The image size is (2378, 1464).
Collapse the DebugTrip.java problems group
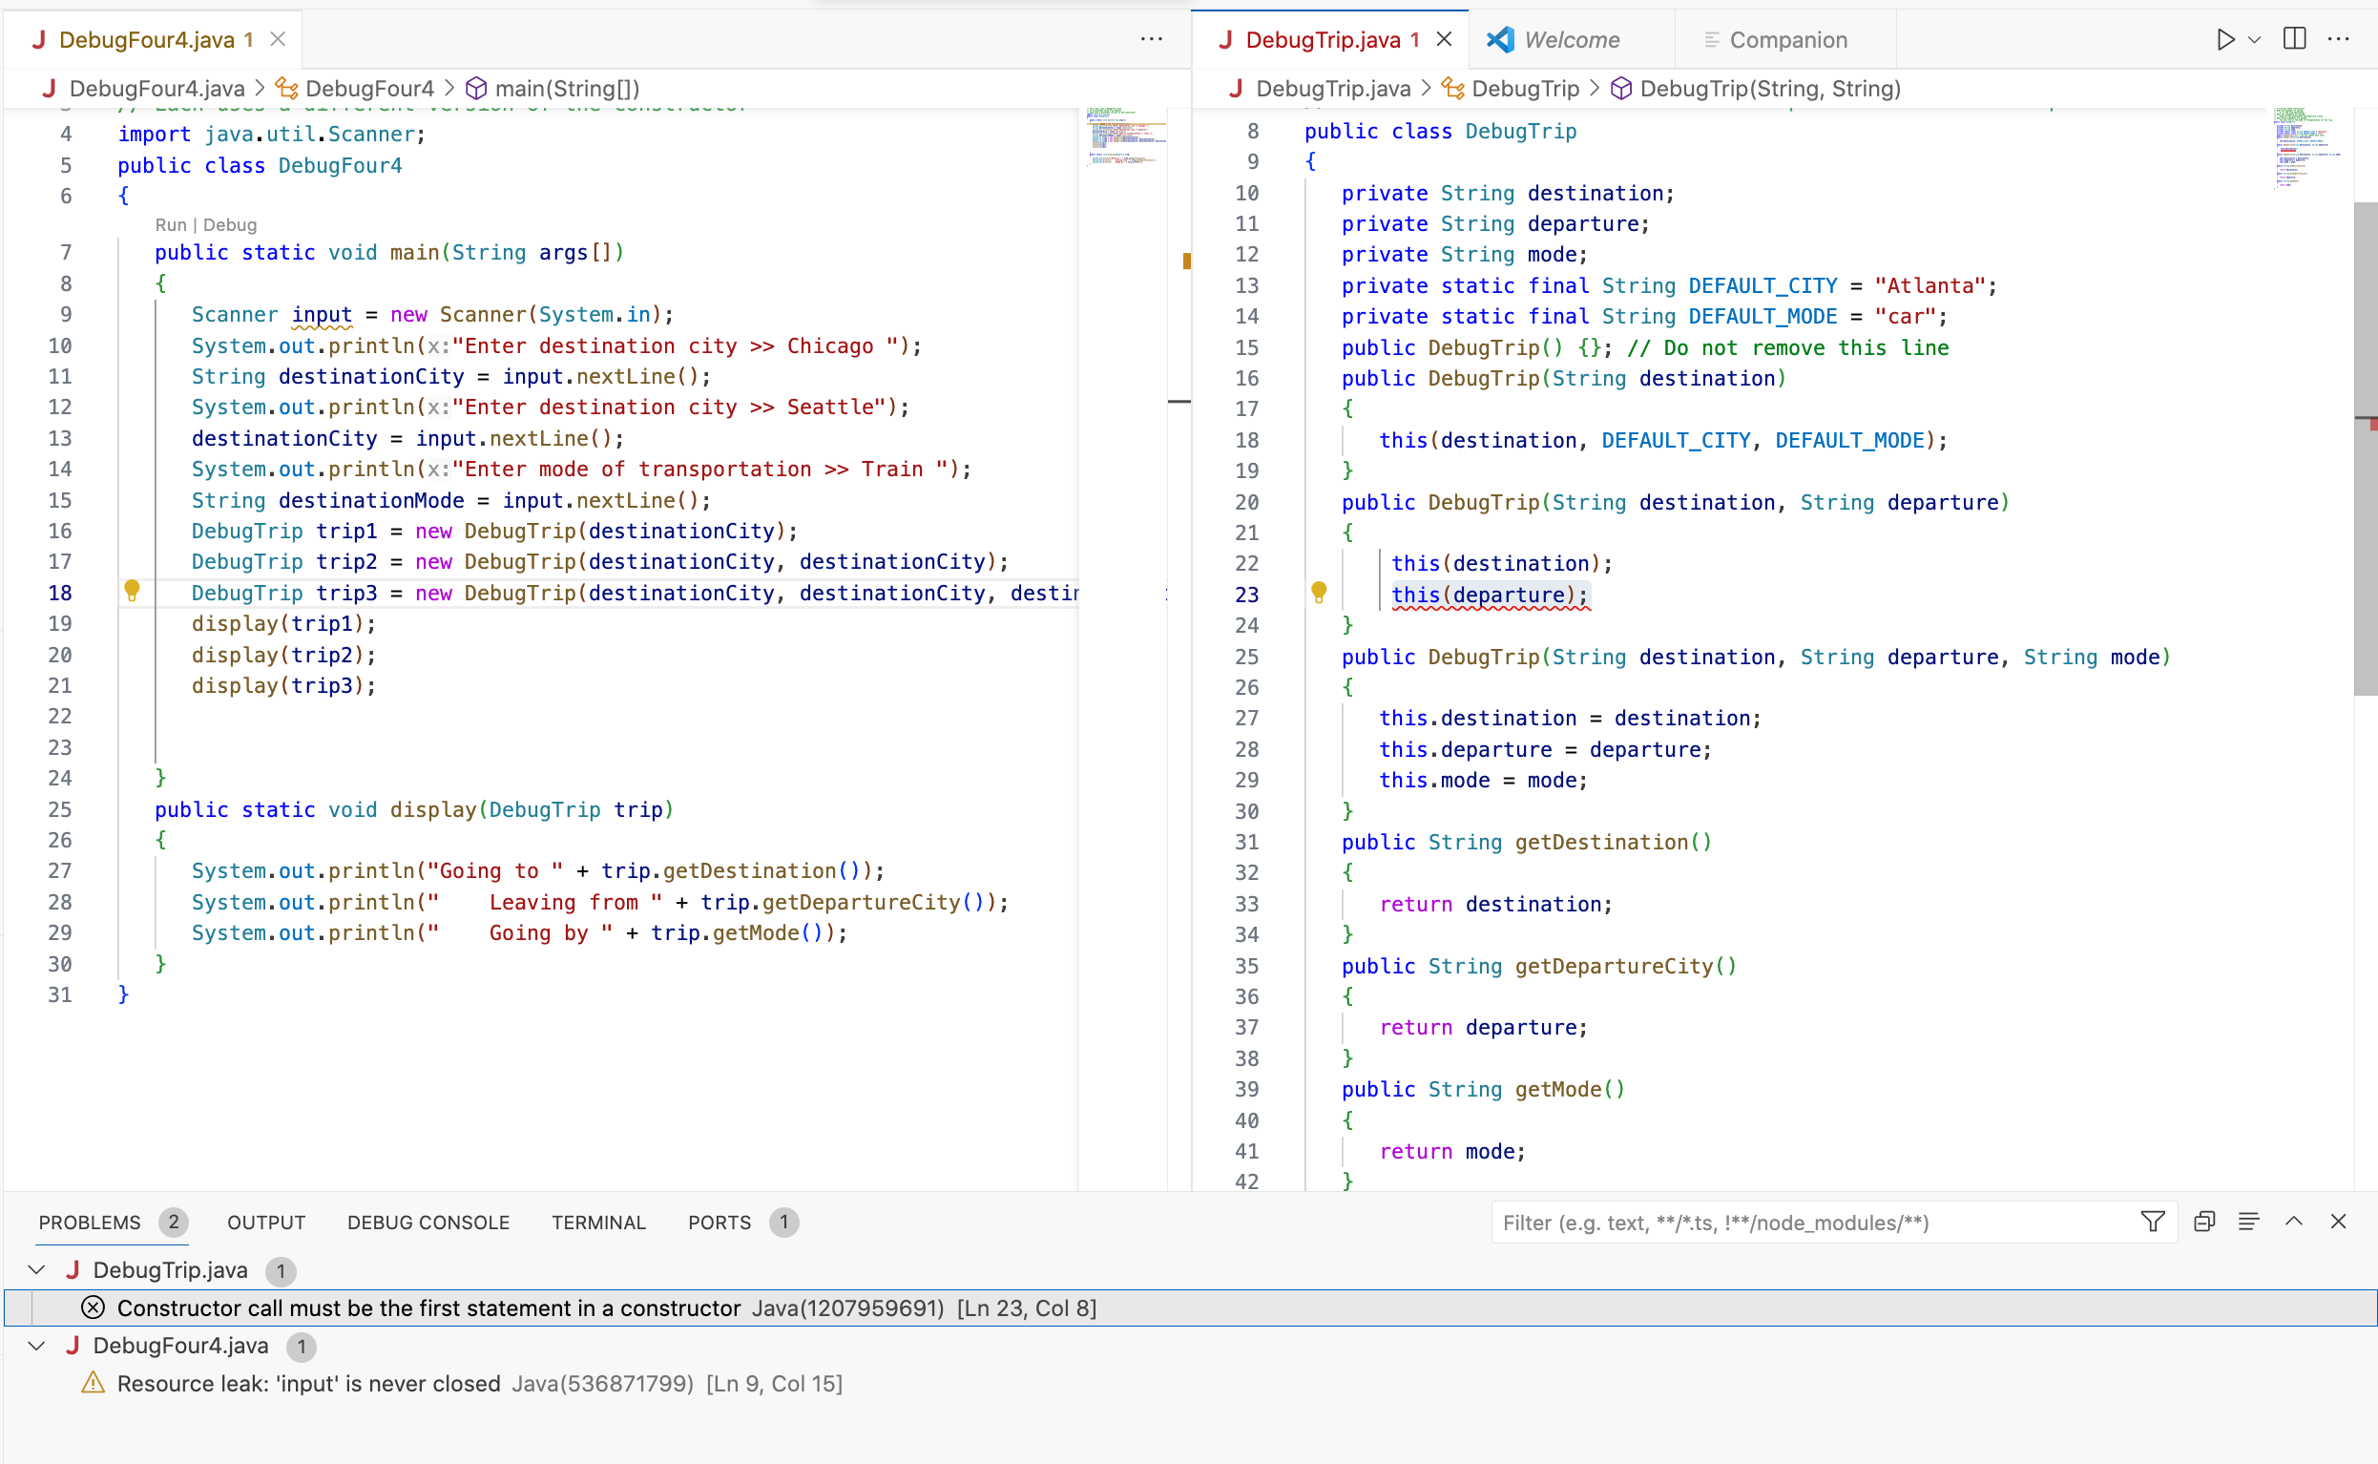pyautogui.click(x=36, y=1270)
